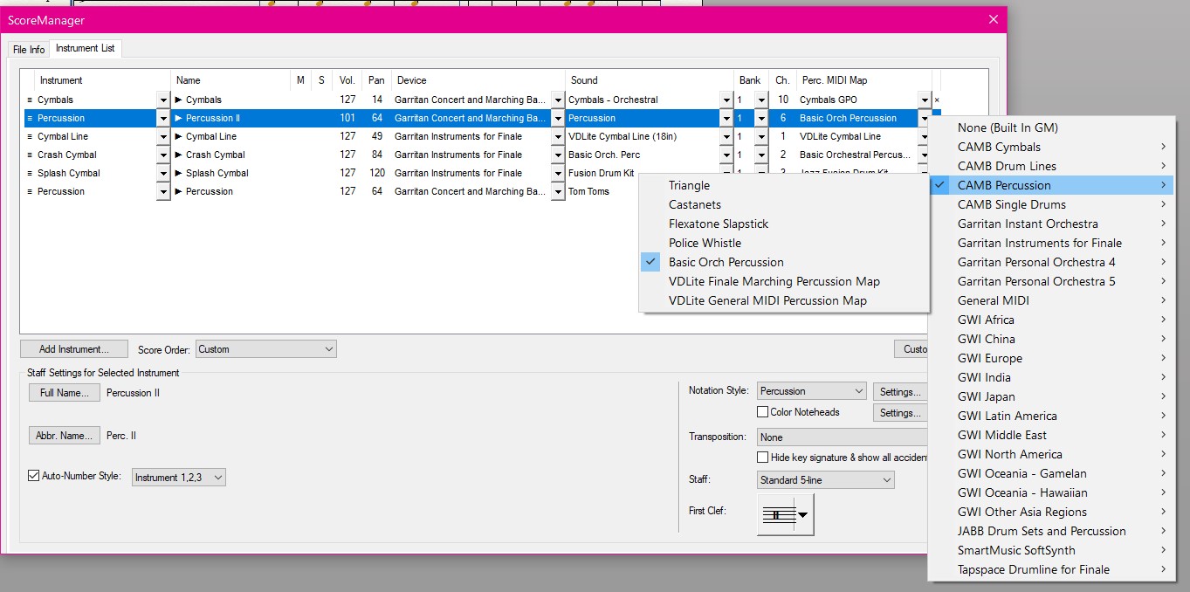Toggle Hide key signature checkbox
Image resolution: width=1190 pixels, height=592 pixels.
763,458
